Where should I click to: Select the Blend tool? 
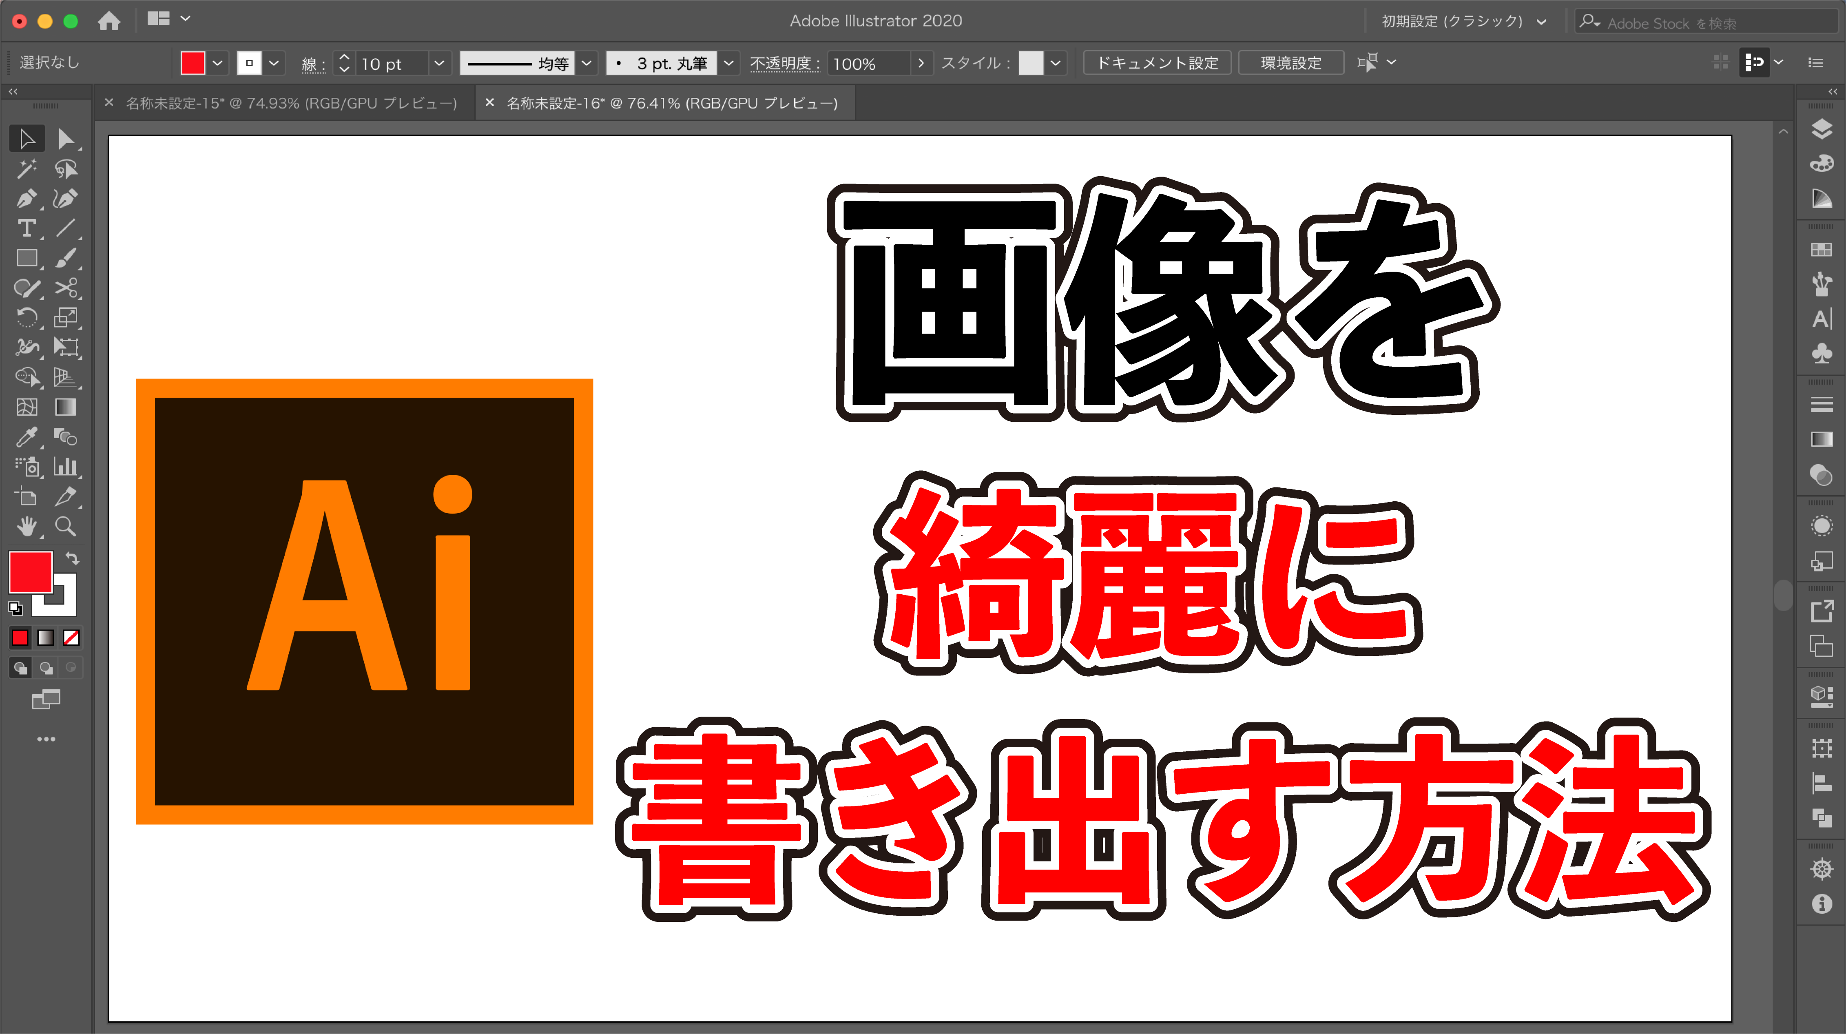66,436
